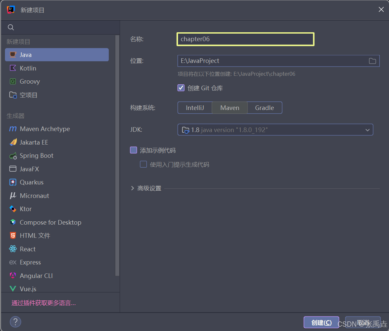Enable 使用入门提示生成代码 option

click(x=143, y=164)
